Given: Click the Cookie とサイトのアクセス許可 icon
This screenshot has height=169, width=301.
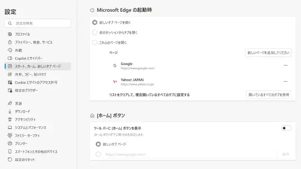Looking at the screenshot, I should [10, 83].
